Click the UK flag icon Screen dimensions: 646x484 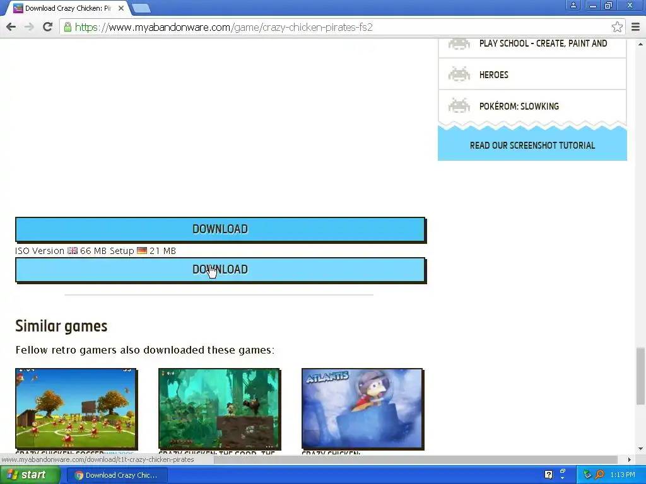73,251
